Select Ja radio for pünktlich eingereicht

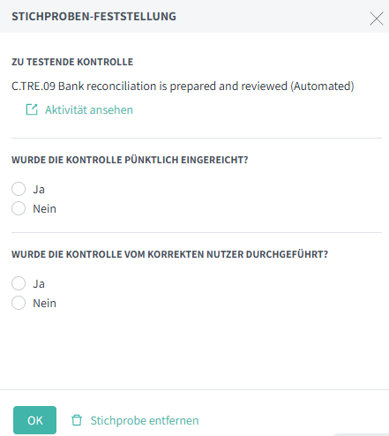pos(19,189)
